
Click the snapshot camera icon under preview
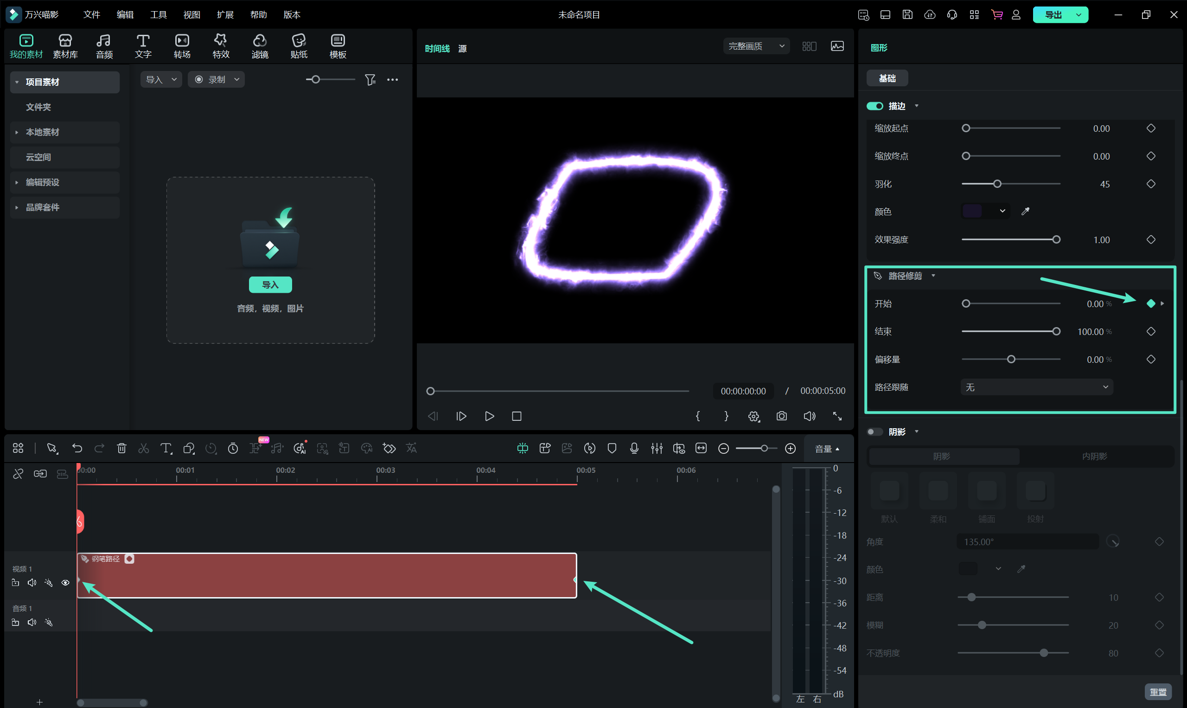[781, 416]
